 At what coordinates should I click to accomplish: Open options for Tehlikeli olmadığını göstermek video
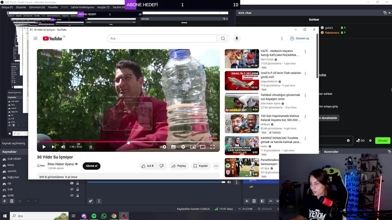pyautogui.click(x=305, y=96)
